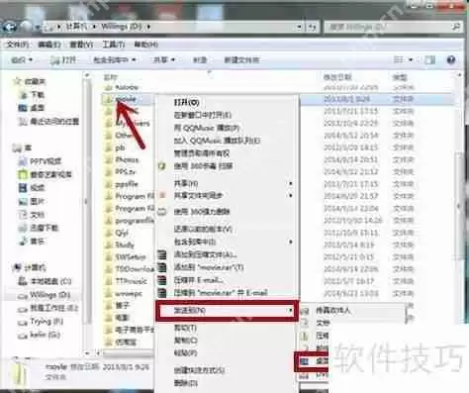This screenshot has height=393, width=469.
Task: Open 共享 toolbar dropdown
Action: point(163,60)
